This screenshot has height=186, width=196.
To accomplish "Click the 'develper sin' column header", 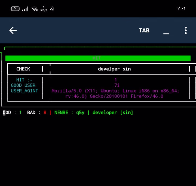I will coord(114,69).
